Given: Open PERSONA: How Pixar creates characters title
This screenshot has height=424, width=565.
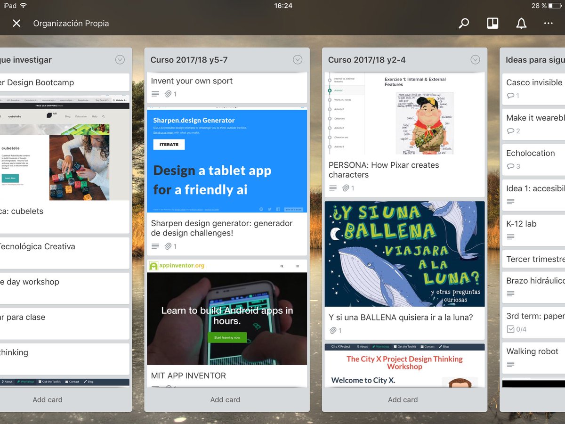Looking at the screenshot, I should (384, 170).
